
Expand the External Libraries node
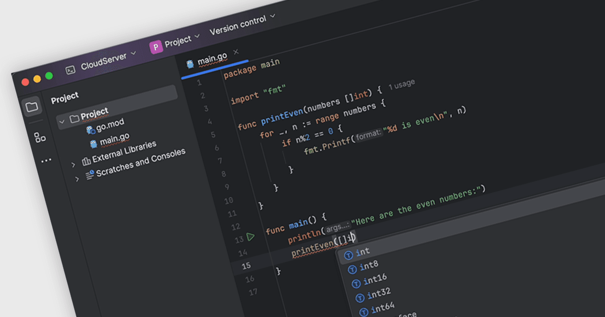[x=74, y=164]
